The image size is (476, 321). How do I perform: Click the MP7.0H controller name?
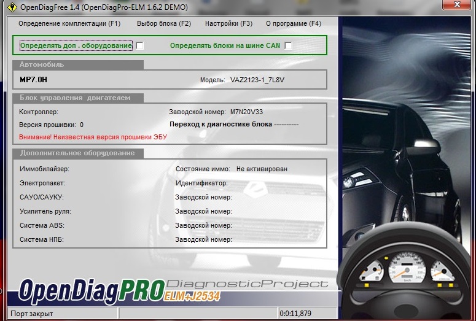[33, 80]
